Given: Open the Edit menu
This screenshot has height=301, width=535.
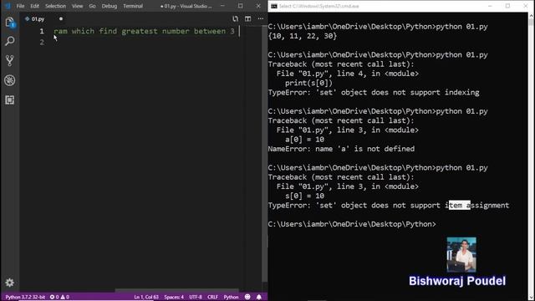Looking at the screenshot, I should (x=34, y=6).
